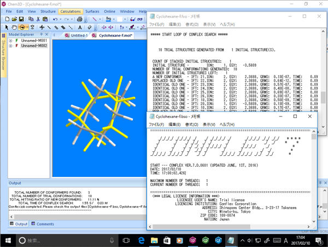Click the Cut scissors icon
328x247 pixels.
pos(39,19)
